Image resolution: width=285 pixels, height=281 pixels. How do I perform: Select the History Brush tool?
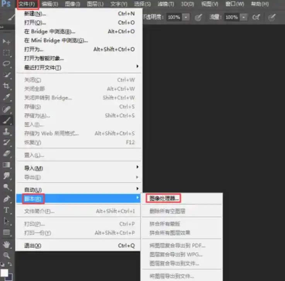point(7,142)
